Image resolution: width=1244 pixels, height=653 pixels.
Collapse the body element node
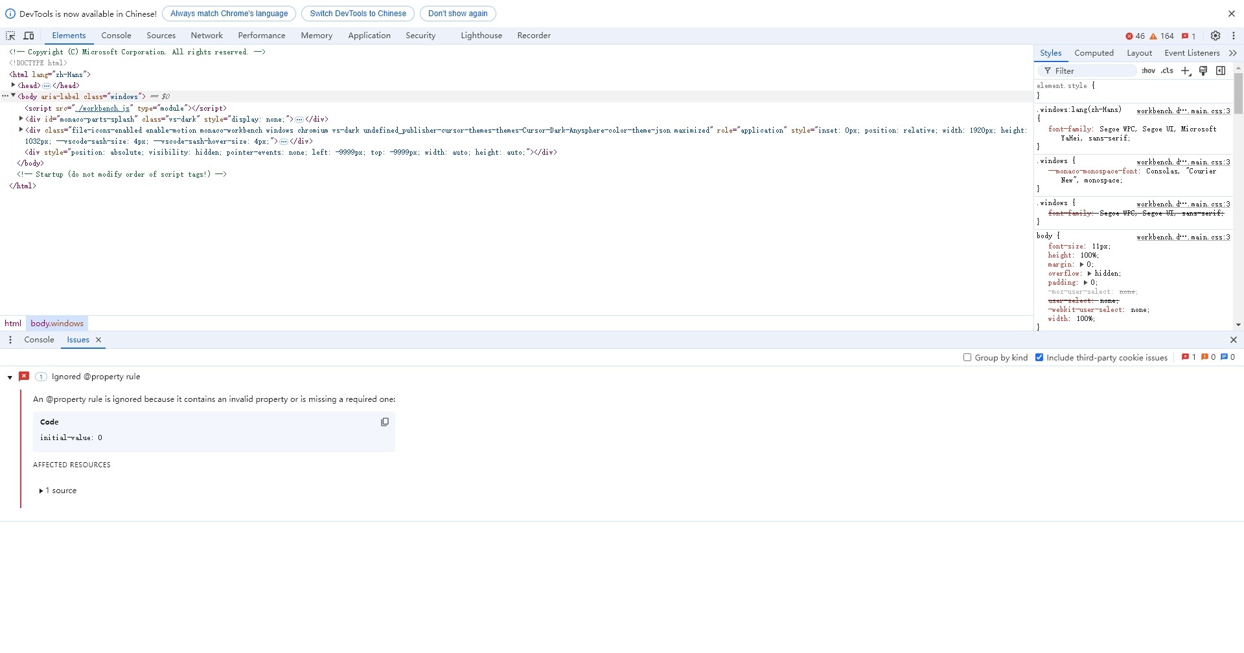(13, 96)
